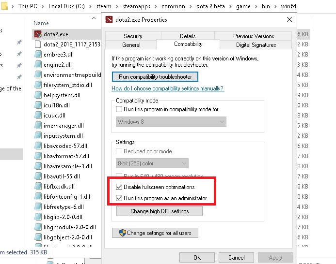Click the first pin icon in navigation pane
Screen dimensions: 336x264
tap(19, 42)
